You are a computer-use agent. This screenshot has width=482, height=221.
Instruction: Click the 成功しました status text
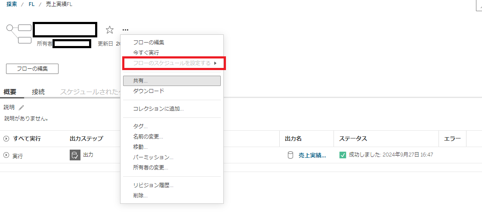[x=391, y=155]
